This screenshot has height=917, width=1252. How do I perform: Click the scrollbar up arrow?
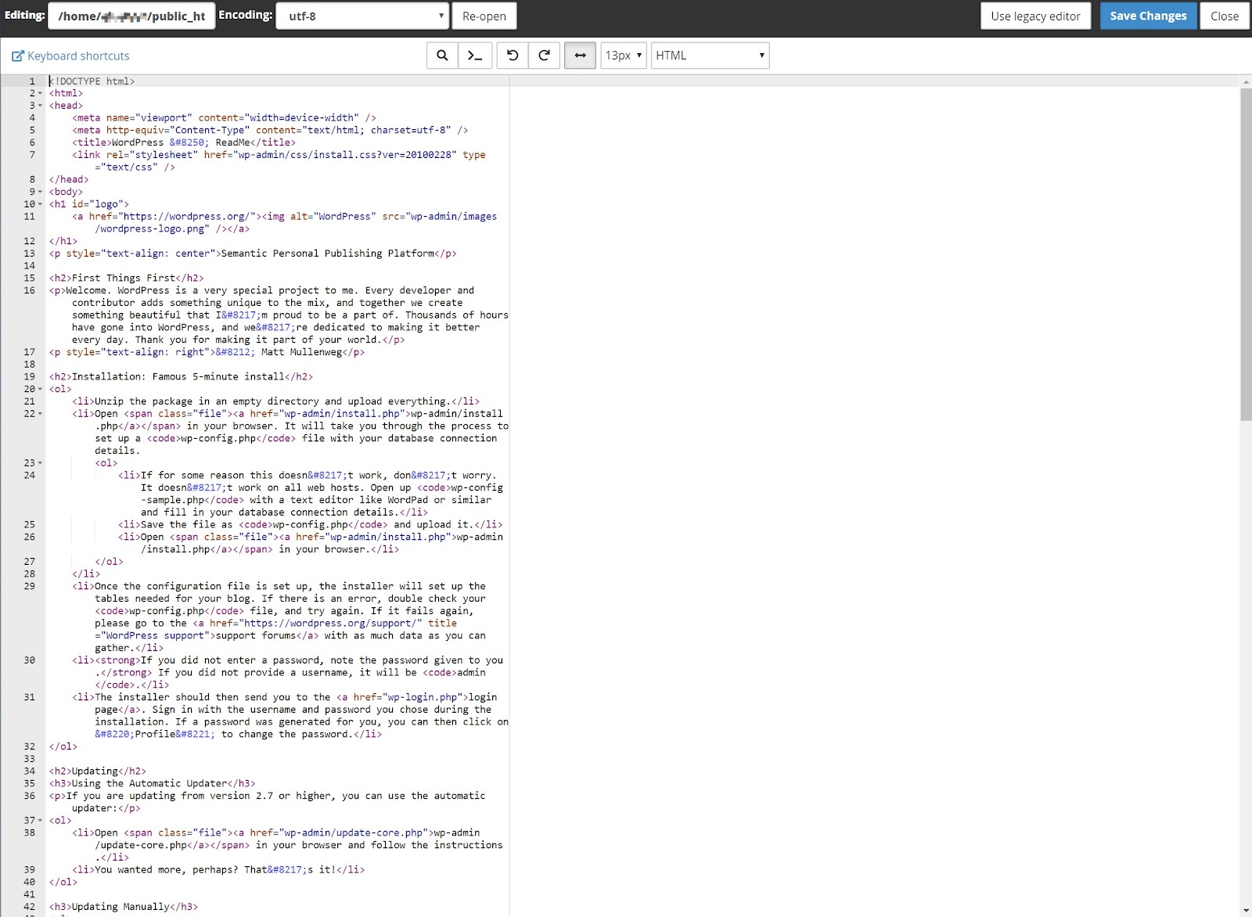coord(1246,81)
